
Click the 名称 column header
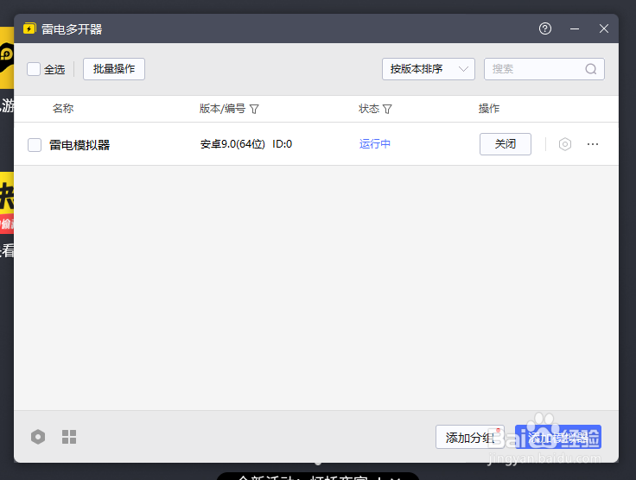(x=63, y=109)
